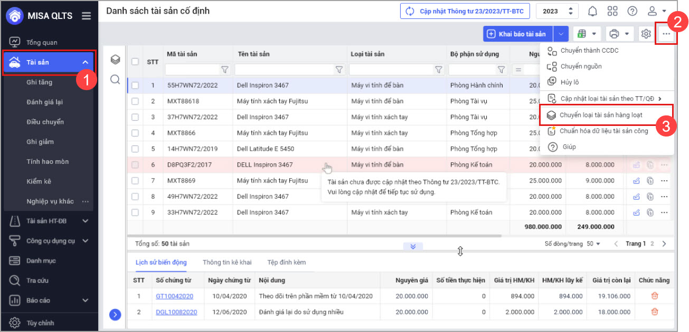Tick checkbox for asset row 1

point(136,85)
